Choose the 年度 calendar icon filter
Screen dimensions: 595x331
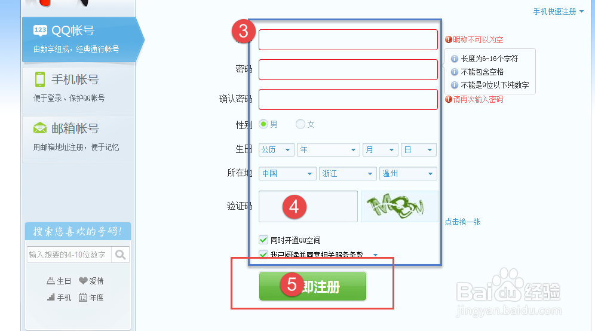(83, 297)
